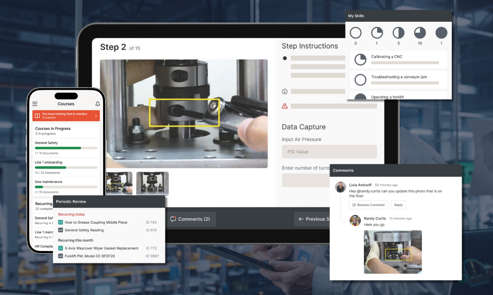The width and height of the screenshot is (493, 295).
Task: Select the empty skill circle above 0
Action: click(x=355, y=33)
